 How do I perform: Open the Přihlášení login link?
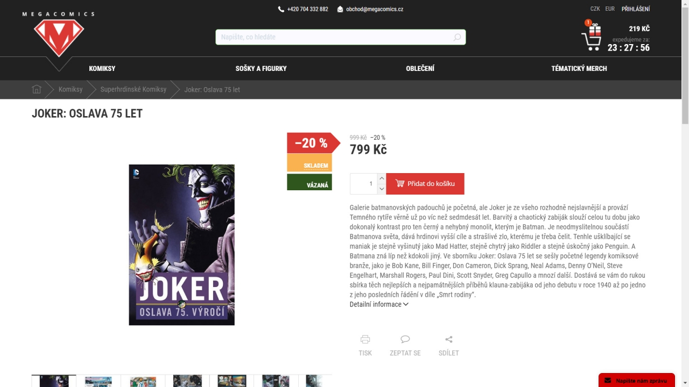[x=636, y=9]
